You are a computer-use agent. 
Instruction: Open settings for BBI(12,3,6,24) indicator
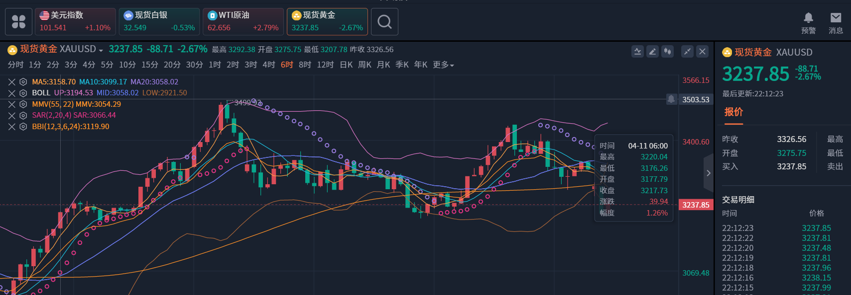(x=23, y=127)
